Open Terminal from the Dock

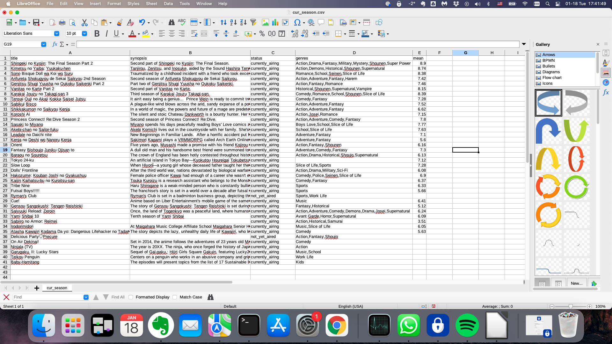[x=249, y=325]
